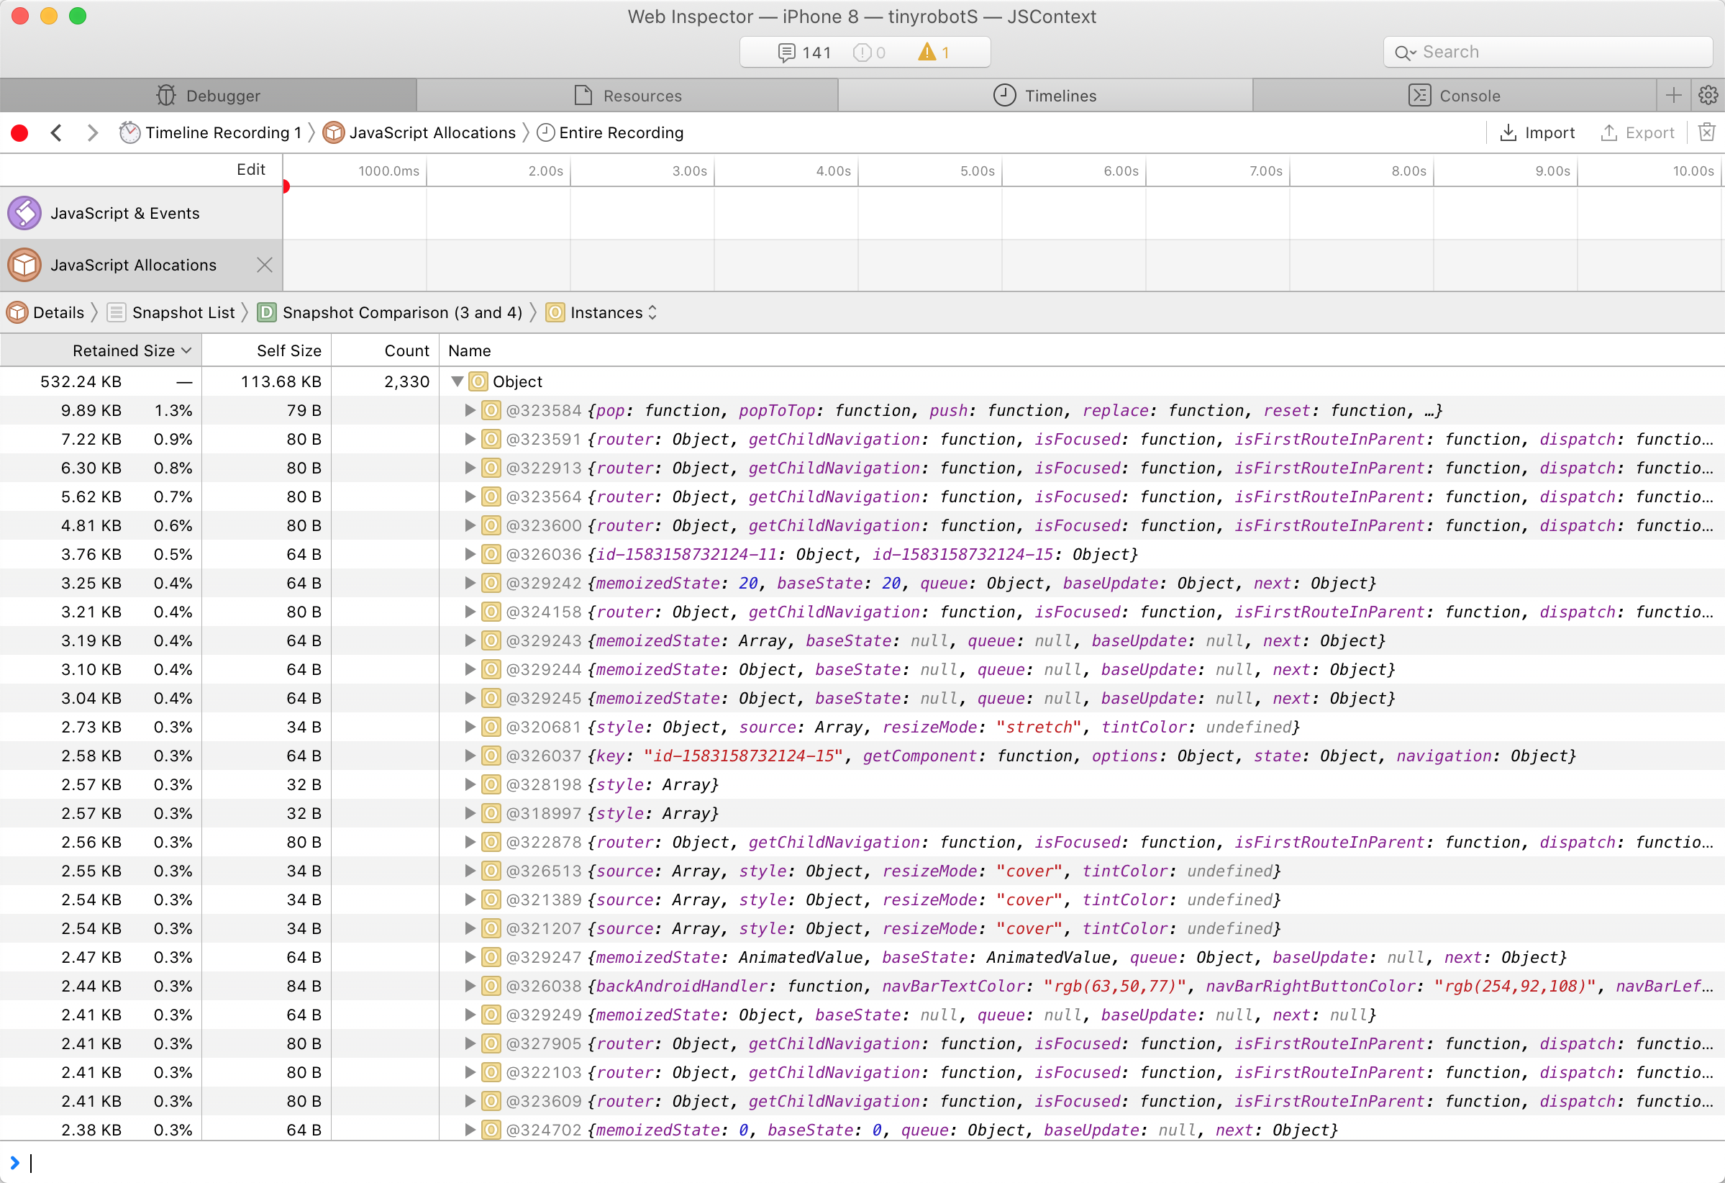
Task: Expand instance @323584 row
Action: click(x=469, y=411)
